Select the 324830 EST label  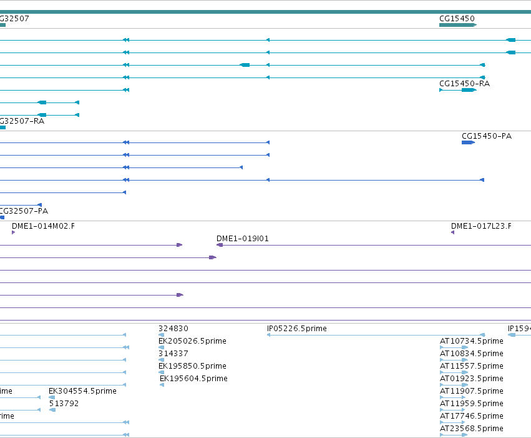(x=173, y=329)
